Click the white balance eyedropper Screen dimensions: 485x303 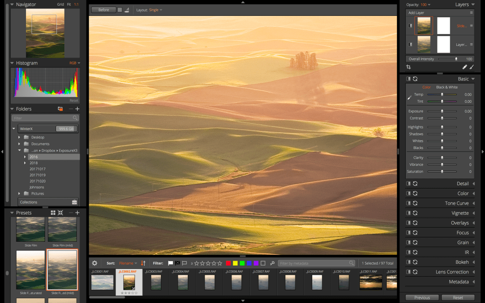click(409, 97)
